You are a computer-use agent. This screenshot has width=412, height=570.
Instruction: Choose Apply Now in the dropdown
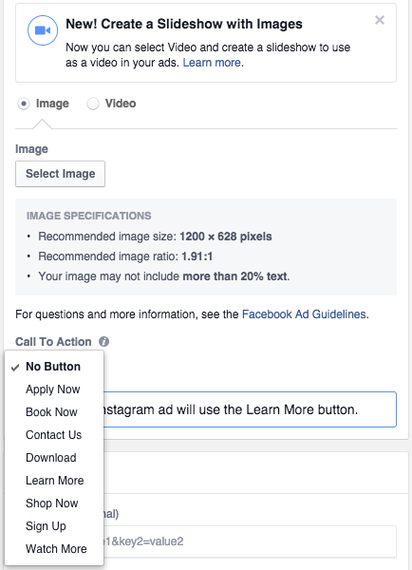[x=54, y=389]
